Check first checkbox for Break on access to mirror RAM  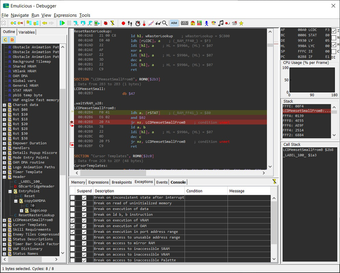73,243
